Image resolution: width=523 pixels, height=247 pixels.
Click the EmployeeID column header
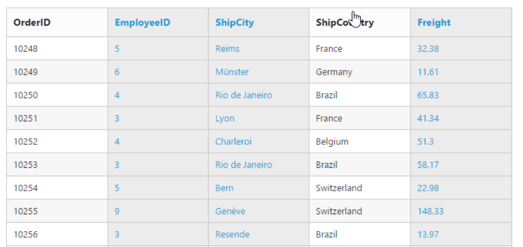click(x=142, y=22)
